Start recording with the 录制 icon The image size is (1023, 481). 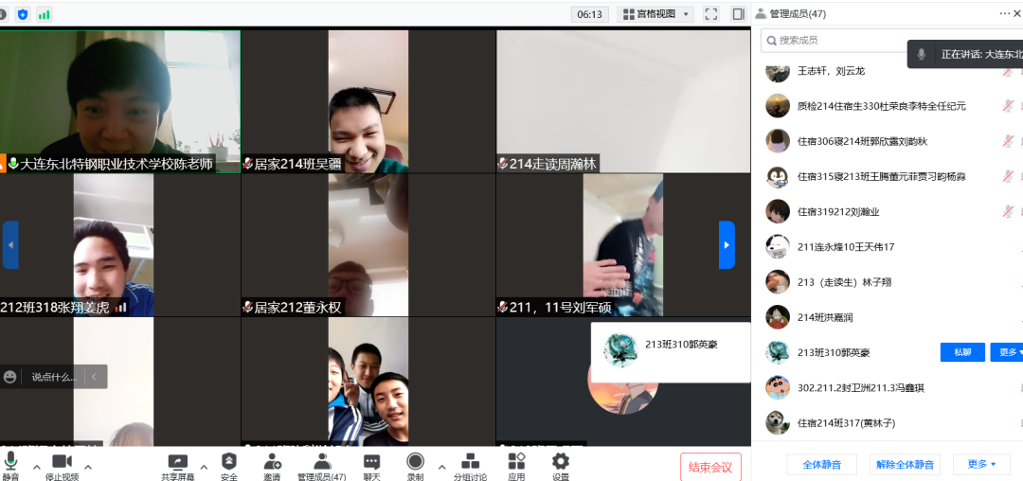click(415, 462)
